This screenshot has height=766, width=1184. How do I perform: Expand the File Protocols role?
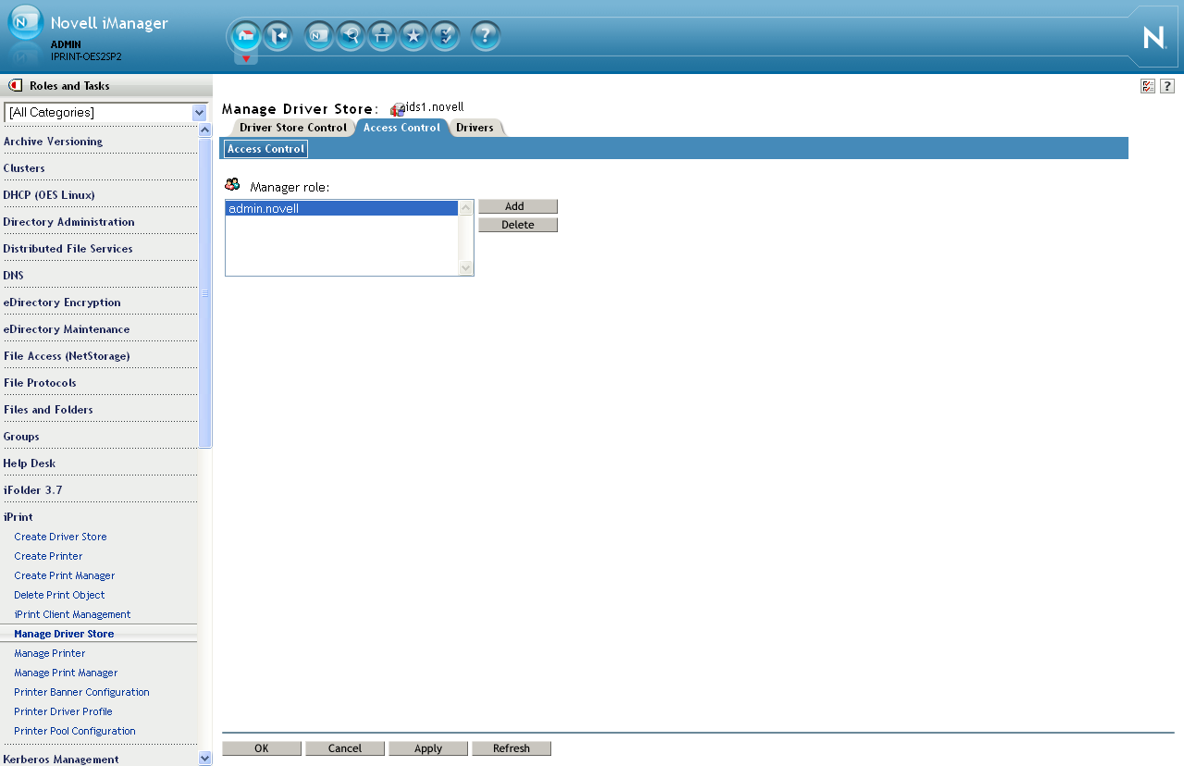click(40, 383)
